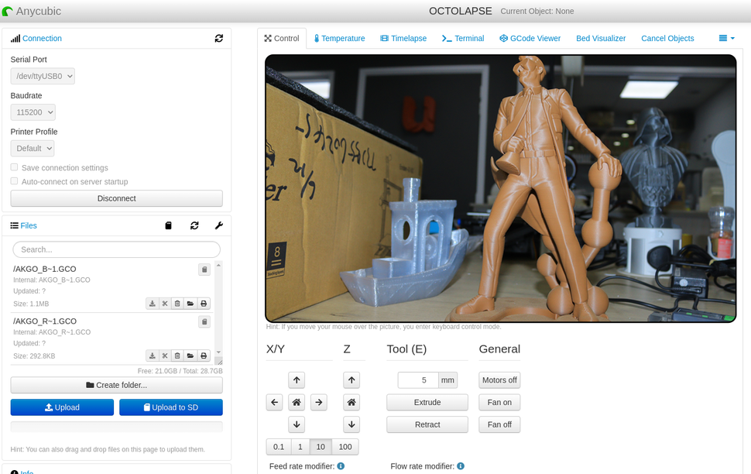The width and height of the screenshot is (751, 474).
Task: Delete the AKGO_B~1.GCO file
Action: tap(177, 303)
